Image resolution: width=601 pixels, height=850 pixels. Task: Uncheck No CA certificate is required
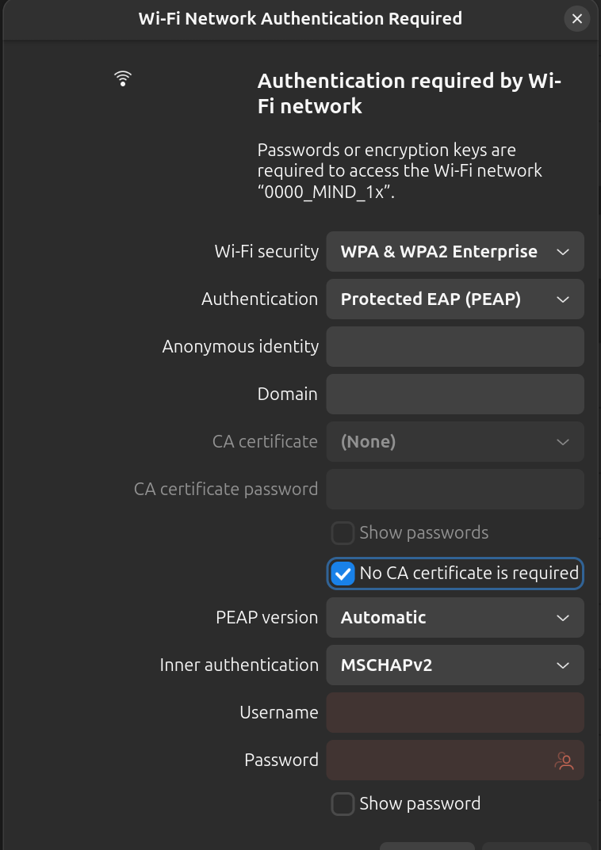(x=343, y=574)
